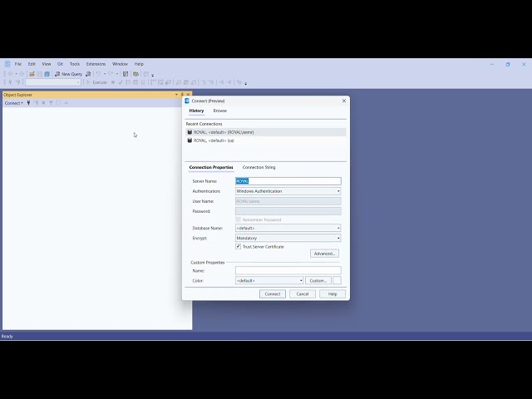Viewport: 532px width, 399px height.
Task: Open the Connect dropdown in Object Explorer
Action: tap(13, 103)
